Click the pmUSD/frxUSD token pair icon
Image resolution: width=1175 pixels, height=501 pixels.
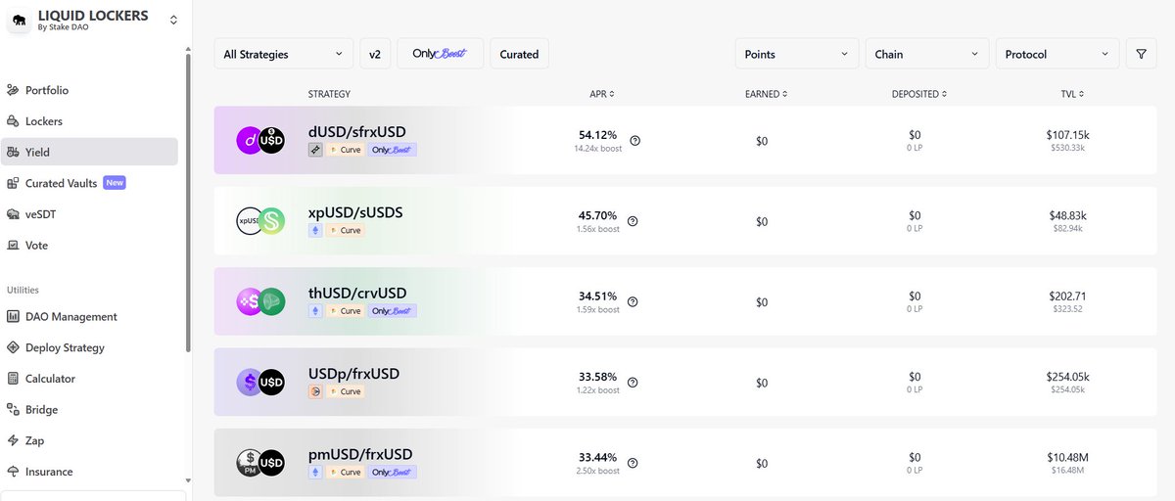click(260, 463)
